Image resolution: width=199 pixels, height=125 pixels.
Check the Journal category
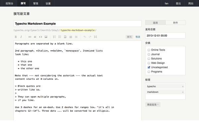[149, 55]
